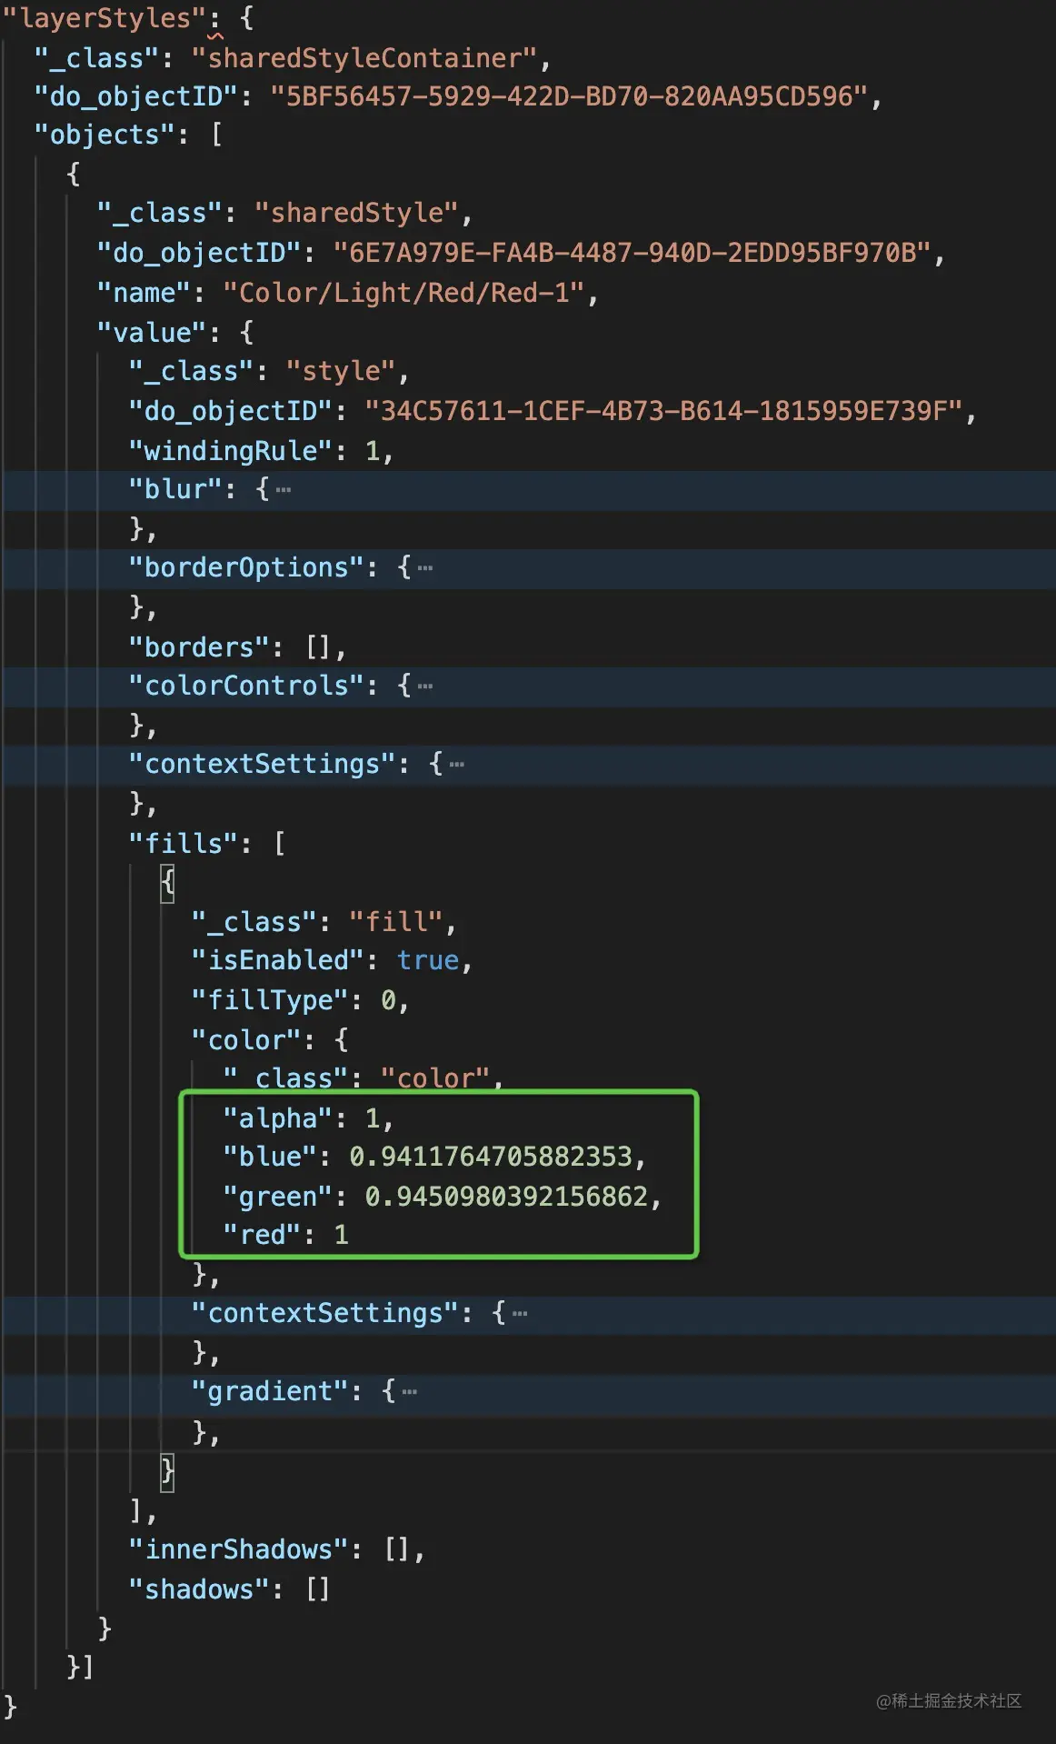The image size is (1056, 1744).
Task: Select the "fill" class string value
Action: coord(396,922)
